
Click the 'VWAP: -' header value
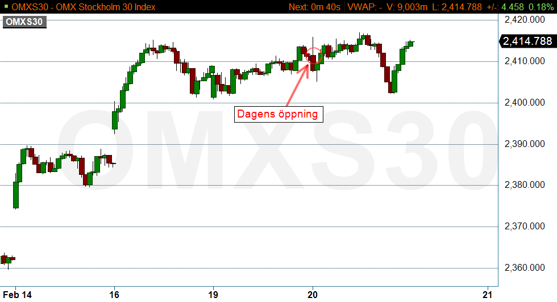[365, 7]
